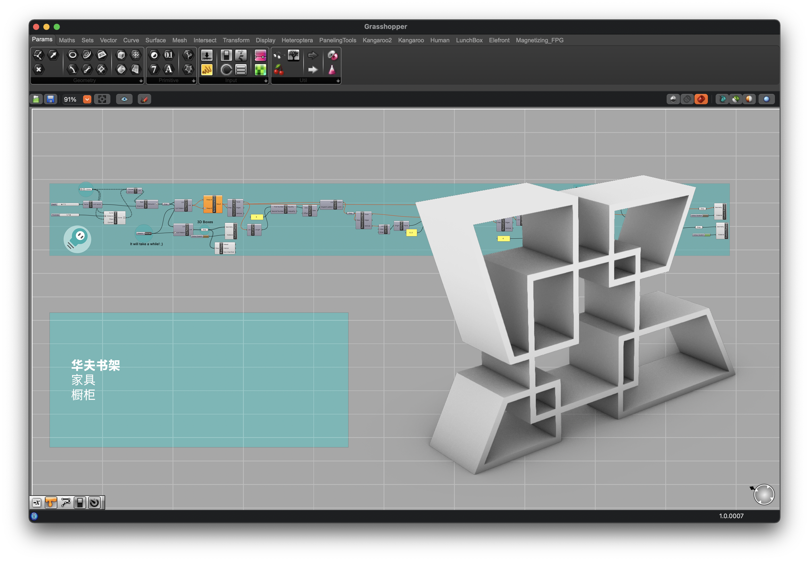The height and width of the screenshot is (561, 809).
Task: Open the Surface component tab
Action: pos(155,41)
